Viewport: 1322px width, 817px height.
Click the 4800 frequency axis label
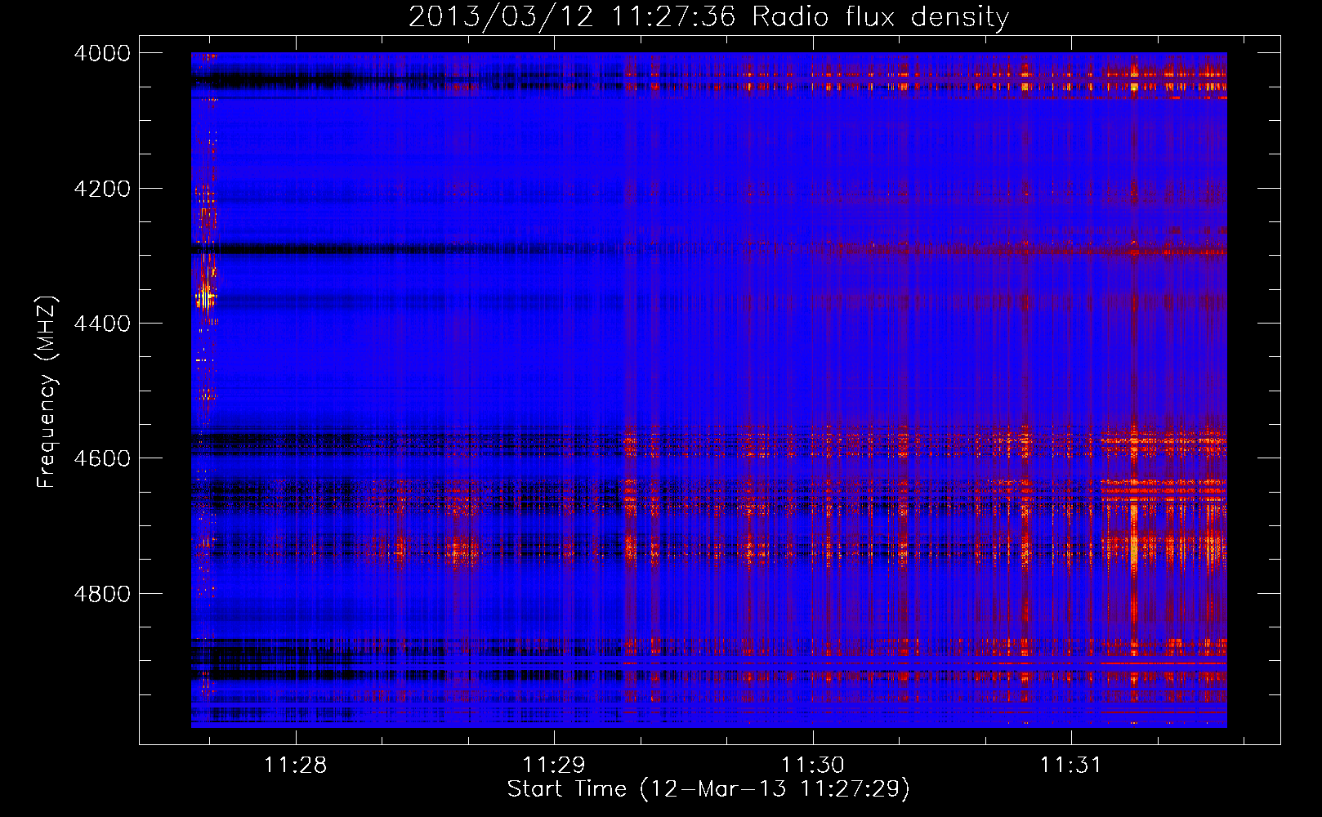point(102,593)
